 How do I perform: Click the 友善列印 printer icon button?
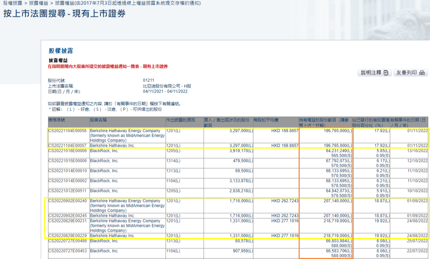click(410, 73)
